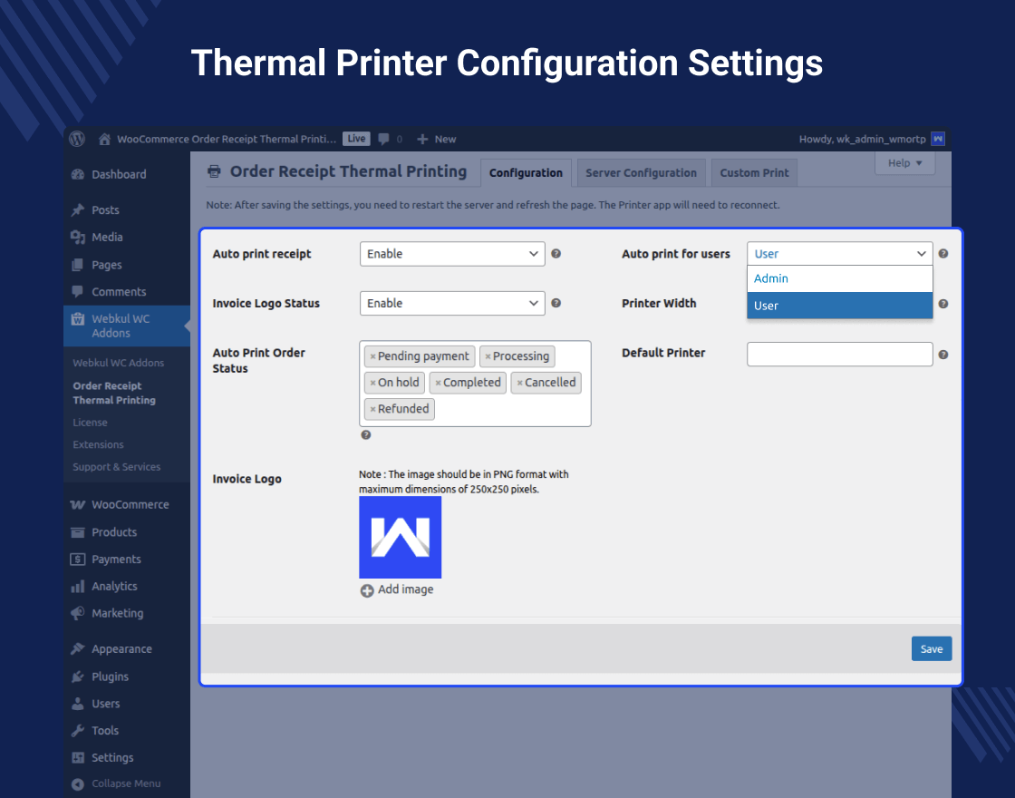Click inside the Default Printer input field
Screen dimensions: 1015x798
tap(839, 355)
